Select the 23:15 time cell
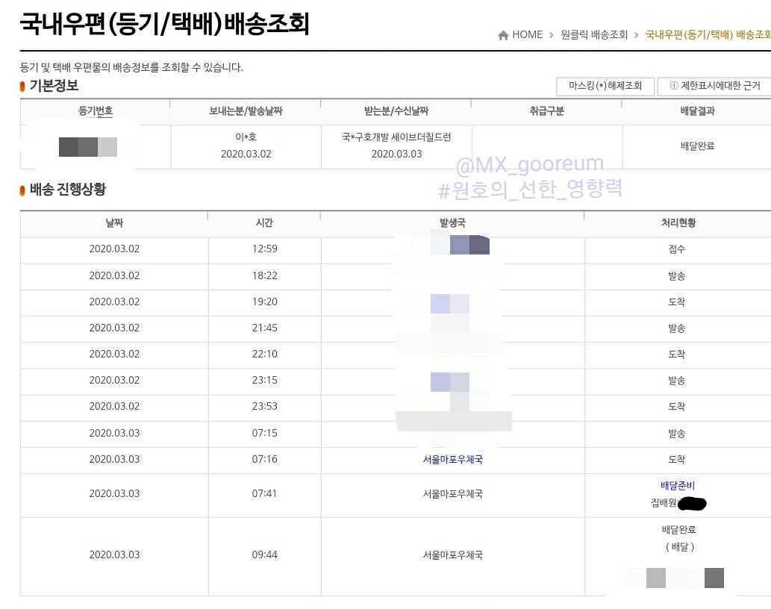771x609 pixels. 264,380
